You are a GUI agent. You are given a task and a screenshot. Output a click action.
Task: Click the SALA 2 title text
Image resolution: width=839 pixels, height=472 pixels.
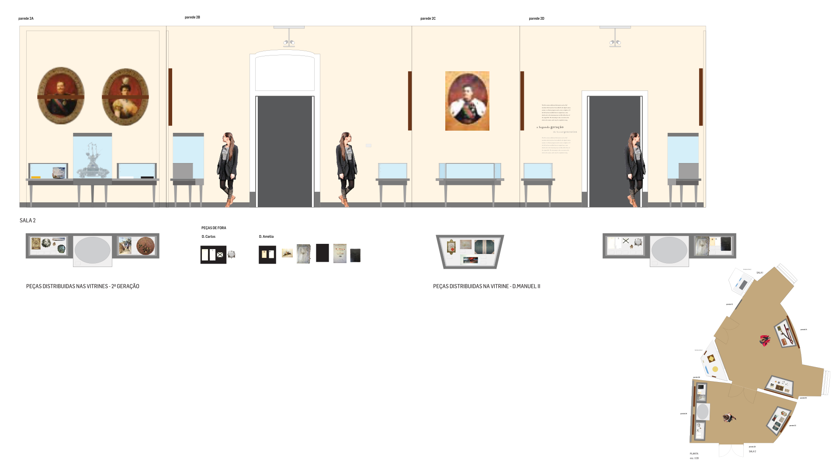point(28,221)
